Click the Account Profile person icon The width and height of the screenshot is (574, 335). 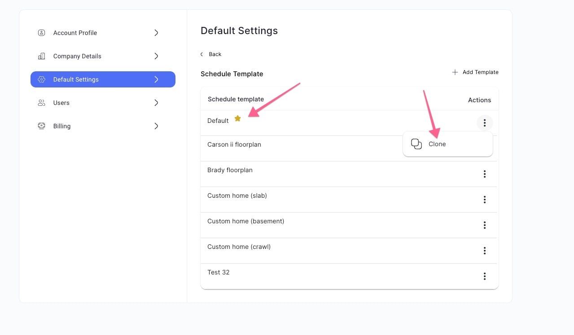point(42,33)
